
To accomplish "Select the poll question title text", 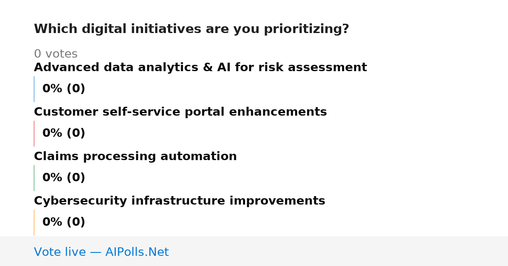I will (191, 29).
